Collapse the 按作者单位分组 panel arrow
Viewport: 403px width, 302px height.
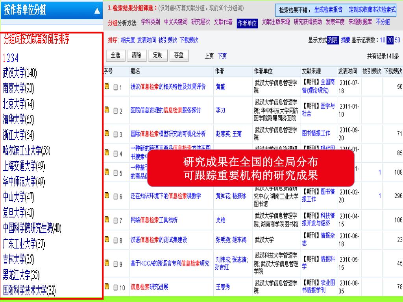(x=97, y=11)
